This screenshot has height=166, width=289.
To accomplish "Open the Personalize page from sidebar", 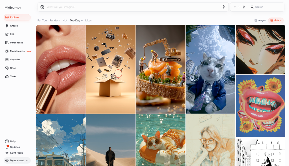I will (16, 43).
